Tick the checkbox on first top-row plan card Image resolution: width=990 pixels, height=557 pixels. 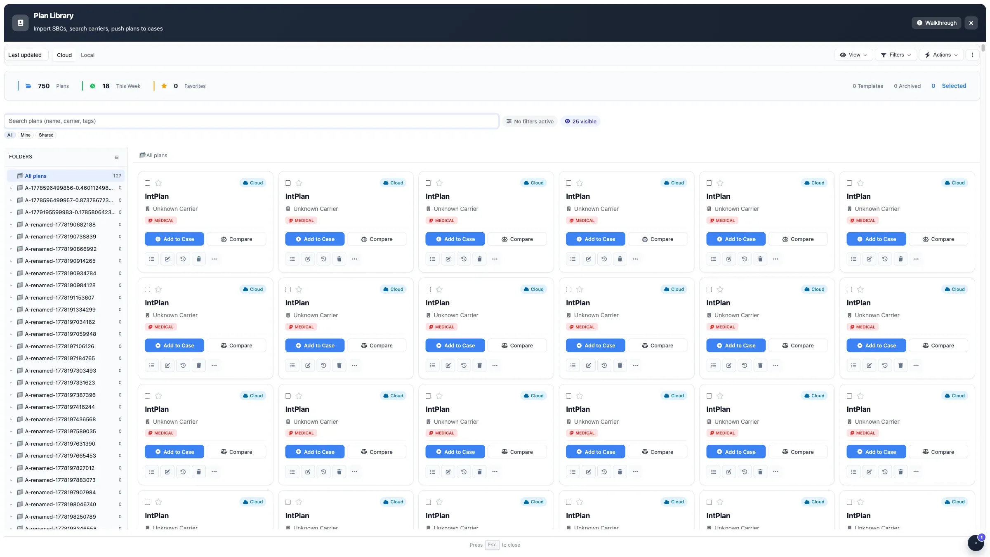pos(147,183)
